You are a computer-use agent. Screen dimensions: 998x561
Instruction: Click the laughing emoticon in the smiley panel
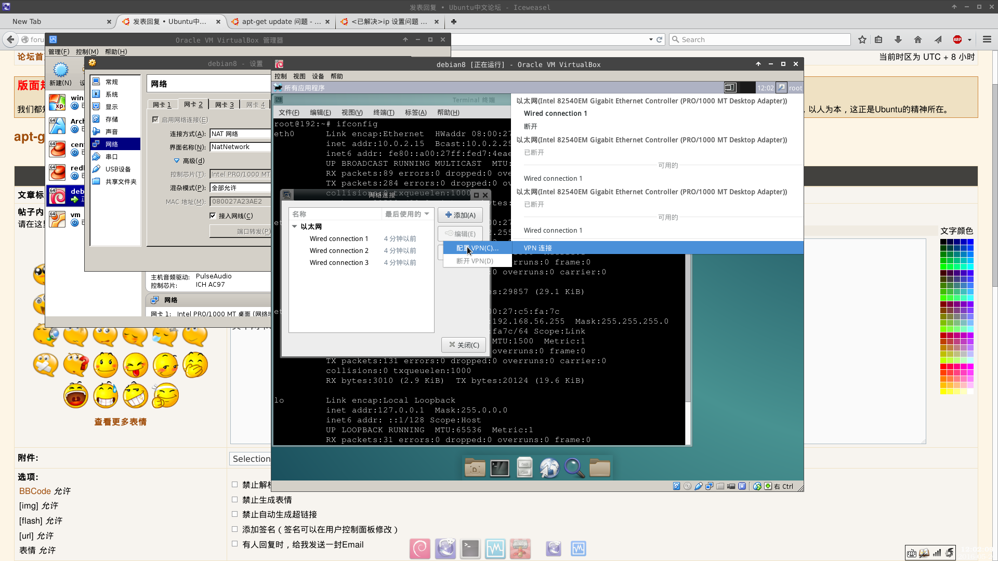[76, 395]
